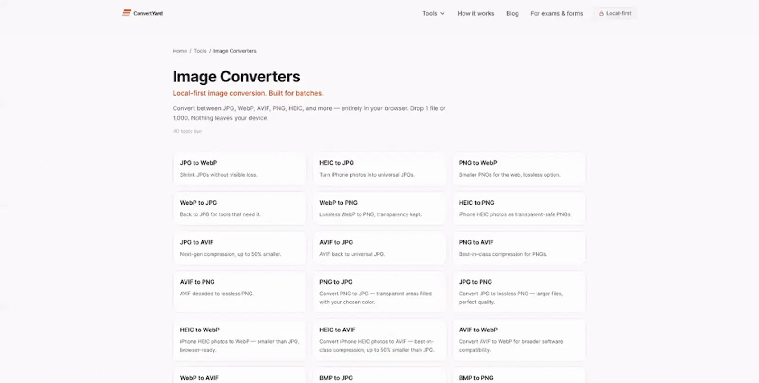Open the PNG to WebP converter

click(518, 169)
